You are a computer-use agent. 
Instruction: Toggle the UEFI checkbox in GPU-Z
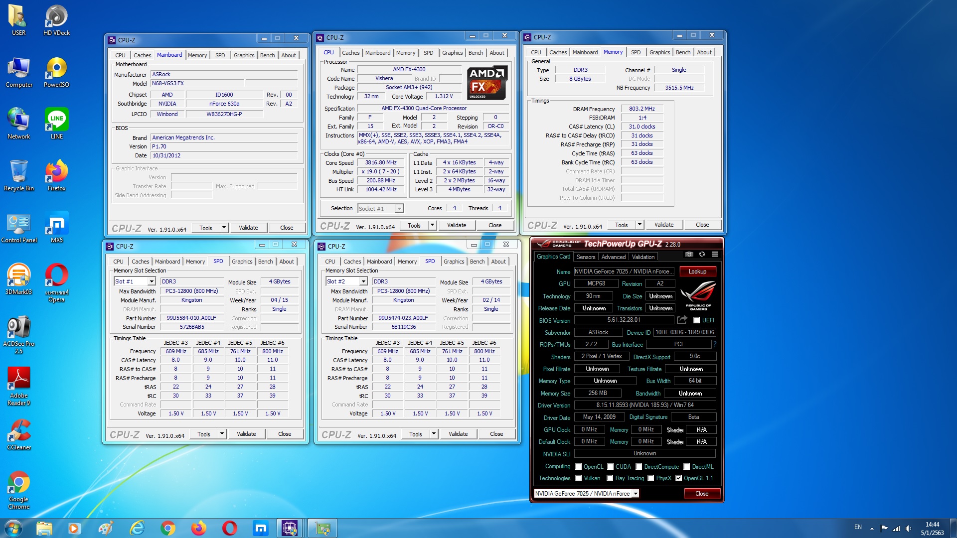[696, 320]
